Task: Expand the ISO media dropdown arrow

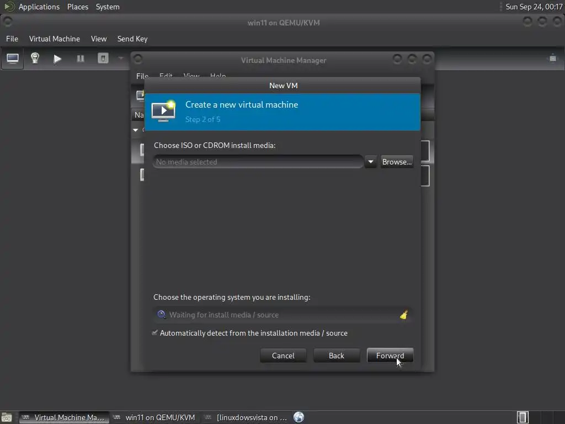Action: (370, 162)
